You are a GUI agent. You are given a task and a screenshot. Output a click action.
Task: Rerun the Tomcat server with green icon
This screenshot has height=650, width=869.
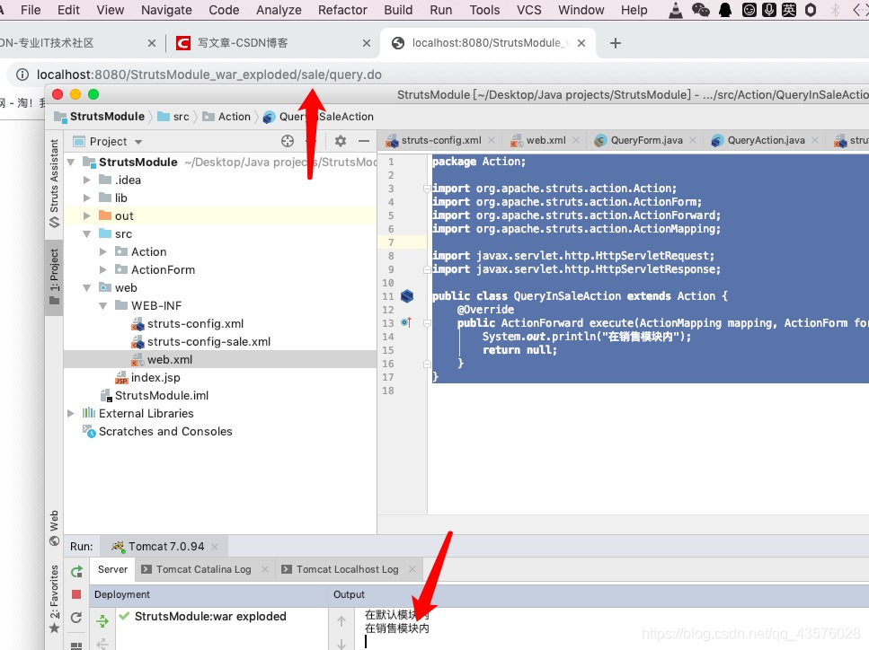click(76, 571)
